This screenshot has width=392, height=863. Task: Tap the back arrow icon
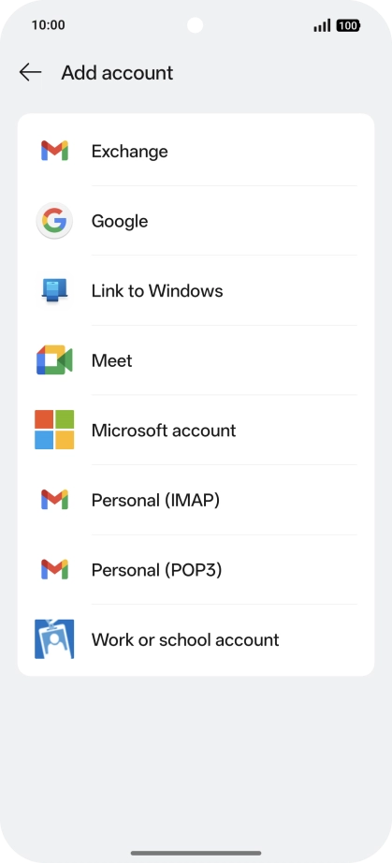click(x=30, y=72)
